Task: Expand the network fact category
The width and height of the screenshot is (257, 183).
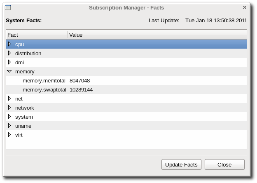Action: tap(9, 108)
